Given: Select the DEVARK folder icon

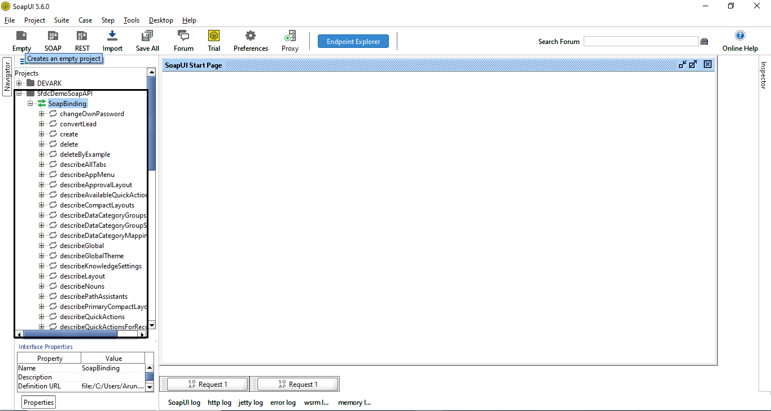Looking at the screenshot, I should tap(30, 83).
